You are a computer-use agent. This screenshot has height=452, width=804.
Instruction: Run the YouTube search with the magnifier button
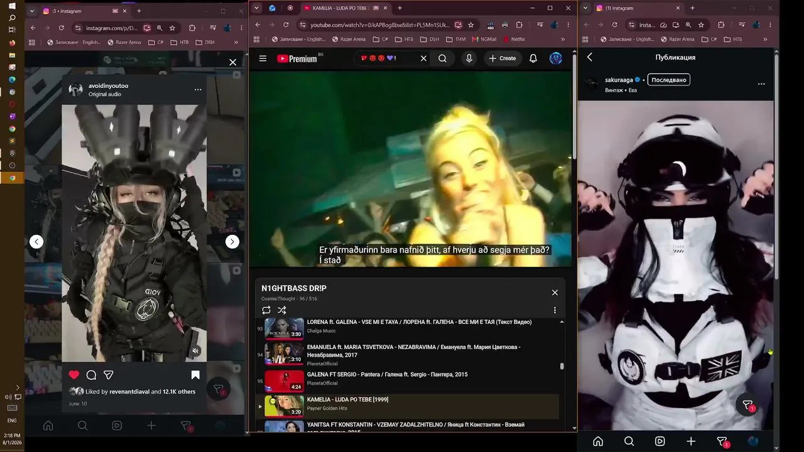(442, 58)
